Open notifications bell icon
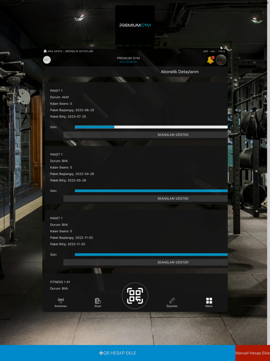270x361 pixels. (x=211, y=60)
